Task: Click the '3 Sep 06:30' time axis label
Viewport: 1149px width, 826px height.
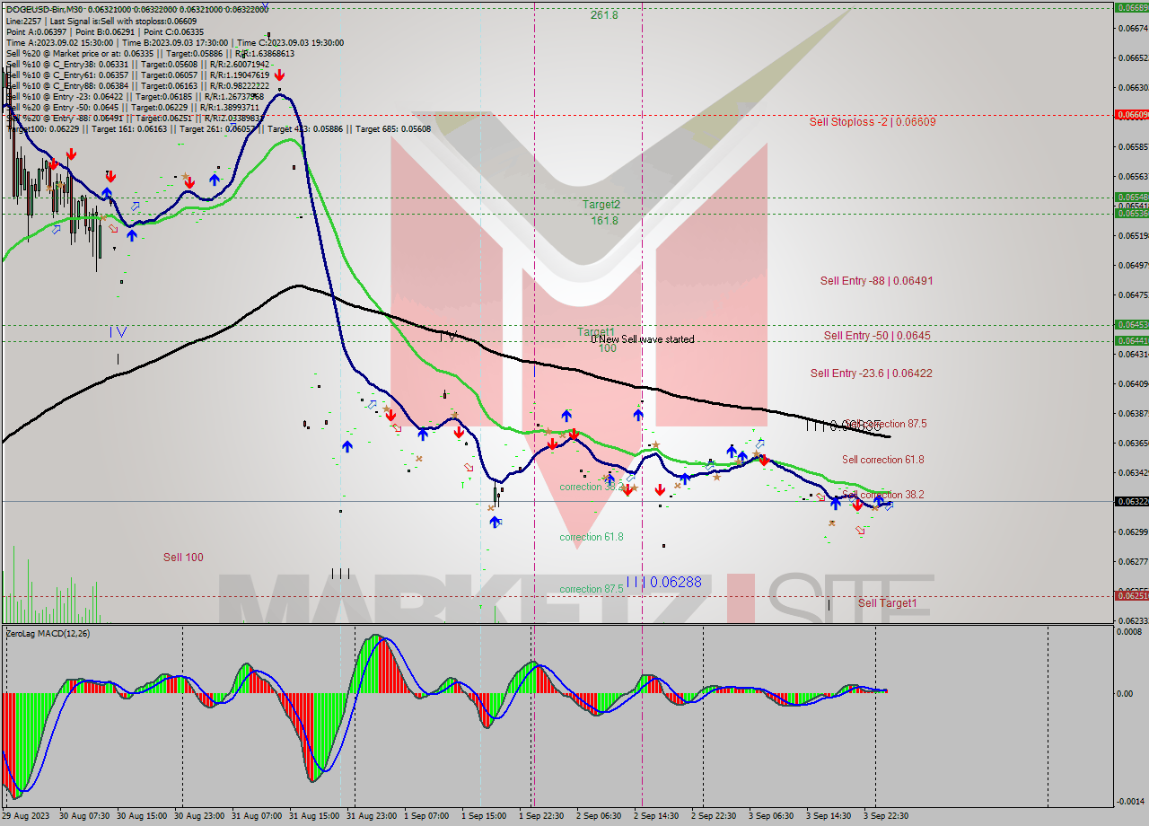Action: tap(771, 816)
